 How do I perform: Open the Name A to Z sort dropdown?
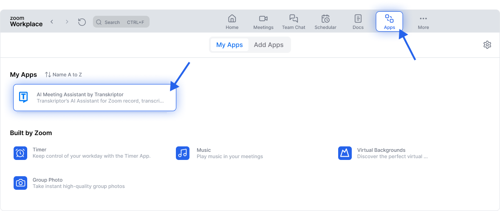tap(63, 75)
